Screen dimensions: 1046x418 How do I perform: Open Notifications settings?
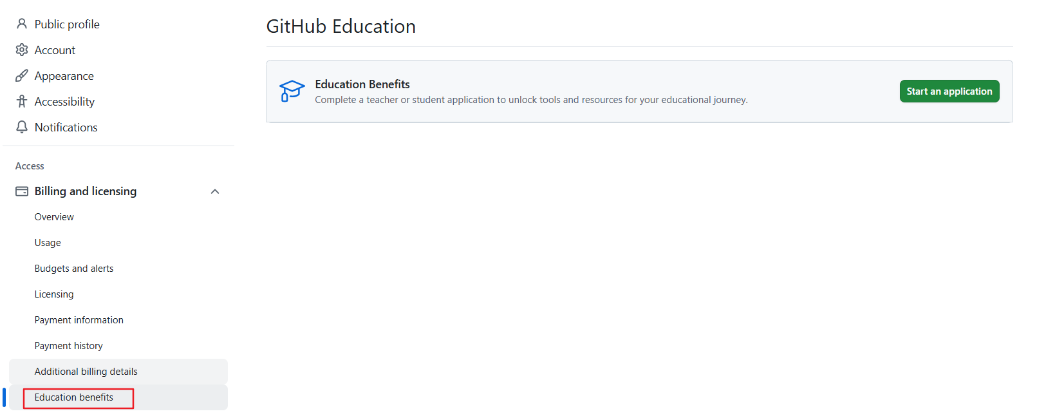pos(66,128)
